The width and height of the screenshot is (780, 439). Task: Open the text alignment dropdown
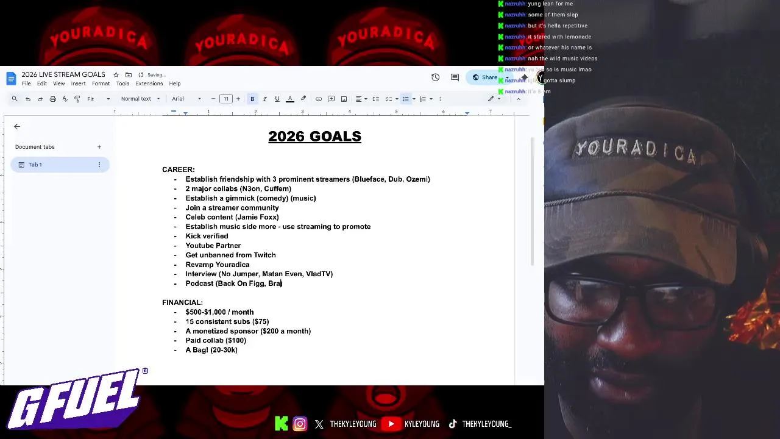point(361,99)
